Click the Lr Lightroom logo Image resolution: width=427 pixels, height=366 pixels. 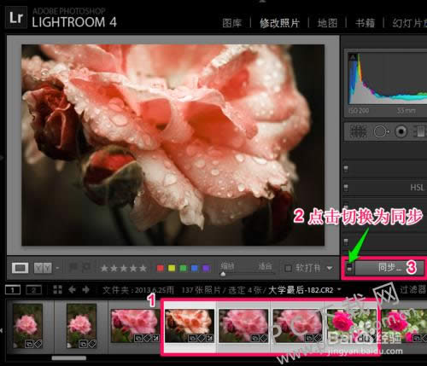[16, 18]
